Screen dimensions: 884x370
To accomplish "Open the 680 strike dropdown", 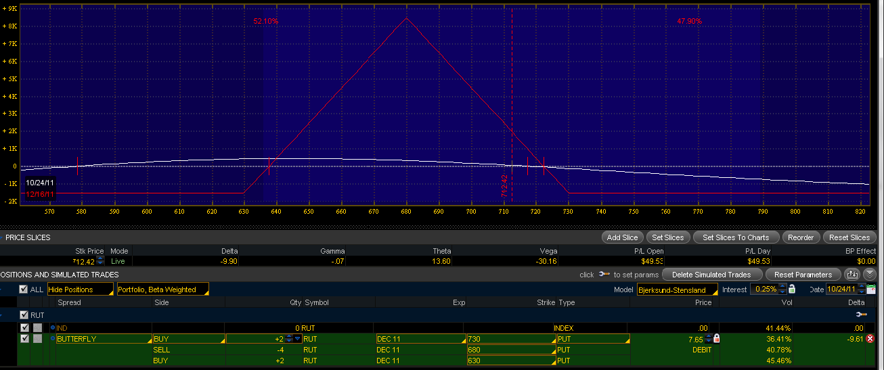I will click(x=510, y=350).
